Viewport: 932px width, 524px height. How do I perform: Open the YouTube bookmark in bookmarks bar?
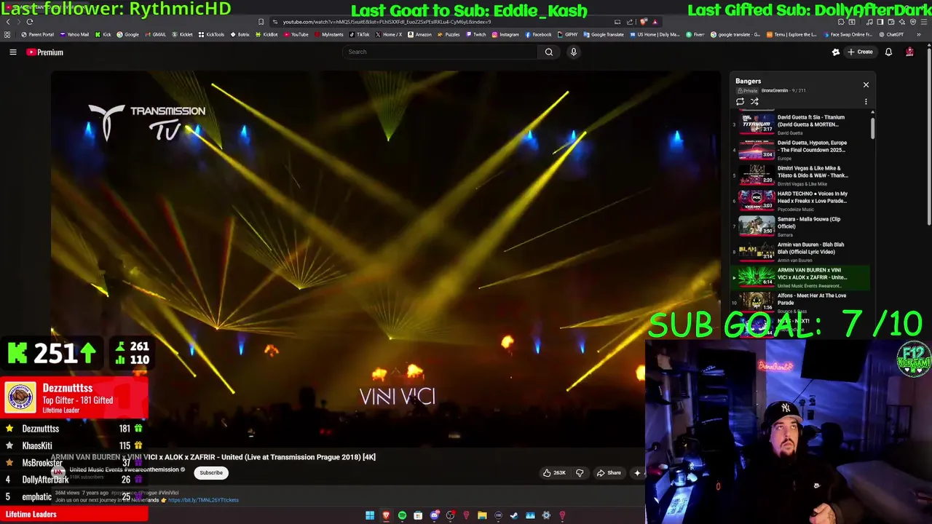click(x=296, y=34)
